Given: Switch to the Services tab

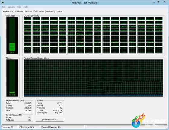Looking at the screenshot, I should pyautogui.click(x=28, y=11).
